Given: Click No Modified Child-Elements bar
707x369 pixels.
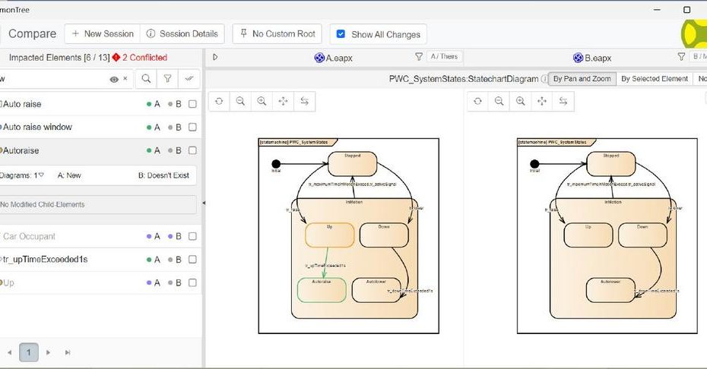Looking at the screenshot, I should 98,204.
